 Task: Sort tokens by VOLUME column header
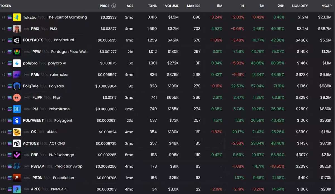click(172, 6)
